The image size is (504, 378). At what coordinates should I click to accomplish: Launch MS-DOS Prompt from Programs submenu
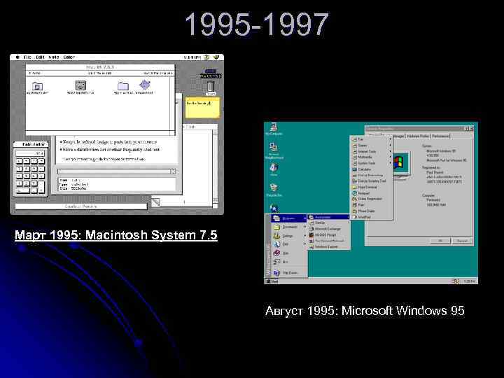[329, 235]
